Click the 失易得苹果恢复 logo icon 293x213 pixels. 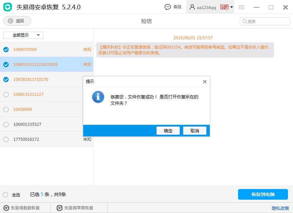tap(59, 208)
